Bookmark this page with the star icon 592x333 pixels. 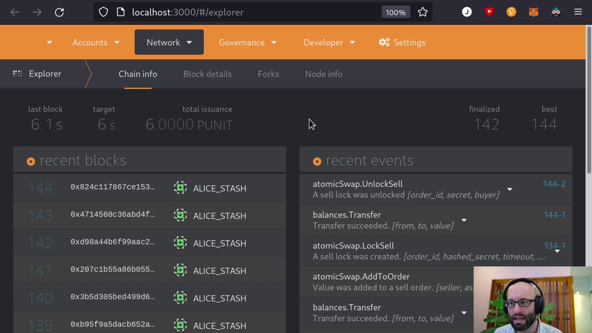[423, 12]
